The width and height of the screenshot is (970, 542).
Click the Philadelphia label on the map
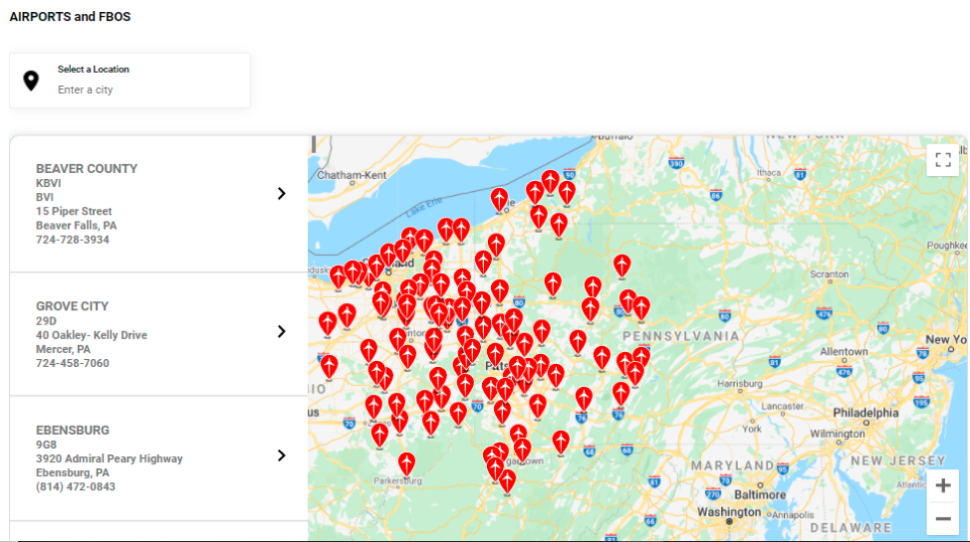click(x=865, y=413)
